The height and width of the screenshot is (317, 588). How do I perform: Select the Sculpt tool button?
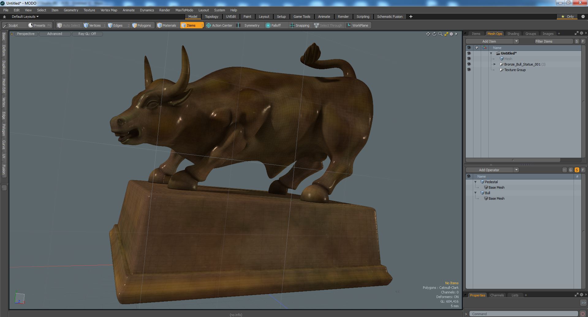[13, 25]
